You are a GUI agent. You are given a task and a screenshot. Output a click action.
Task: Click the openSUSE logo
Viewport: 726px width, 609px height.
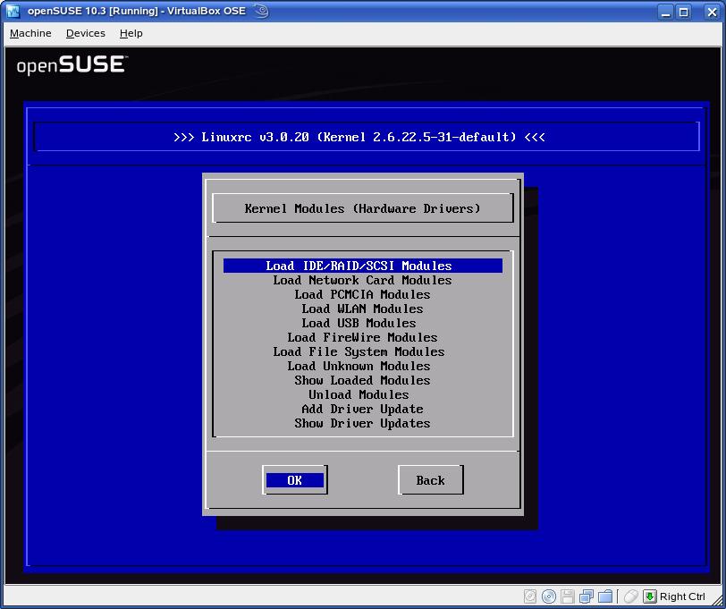(x=72, y=65)
